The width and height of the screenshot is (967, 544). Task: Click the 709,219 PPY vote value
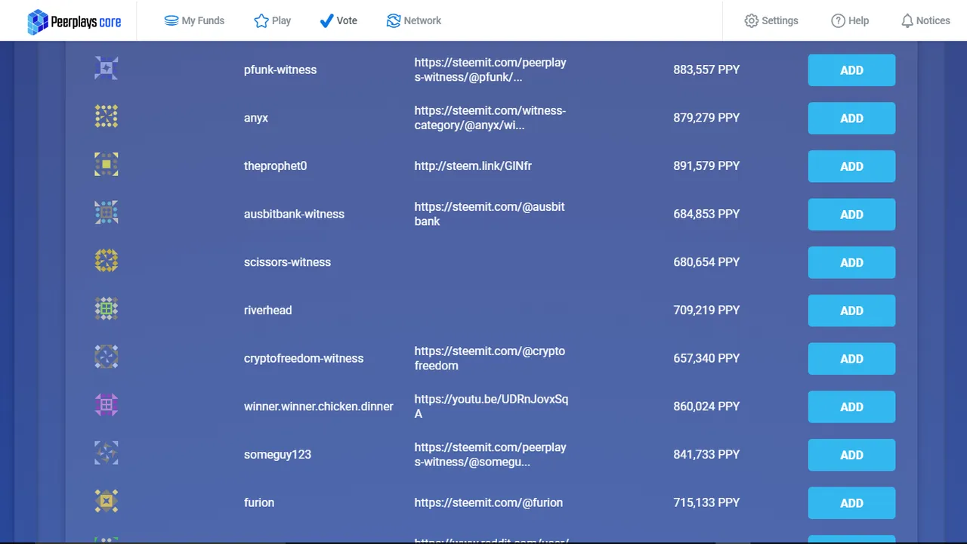[x=706, y=310]
